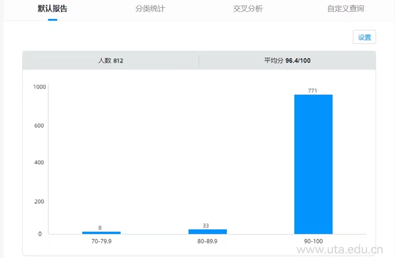The height and width of the screenshot is (258, 395).
Task: Click the tall 90-100 score bar
Action: 313,164
